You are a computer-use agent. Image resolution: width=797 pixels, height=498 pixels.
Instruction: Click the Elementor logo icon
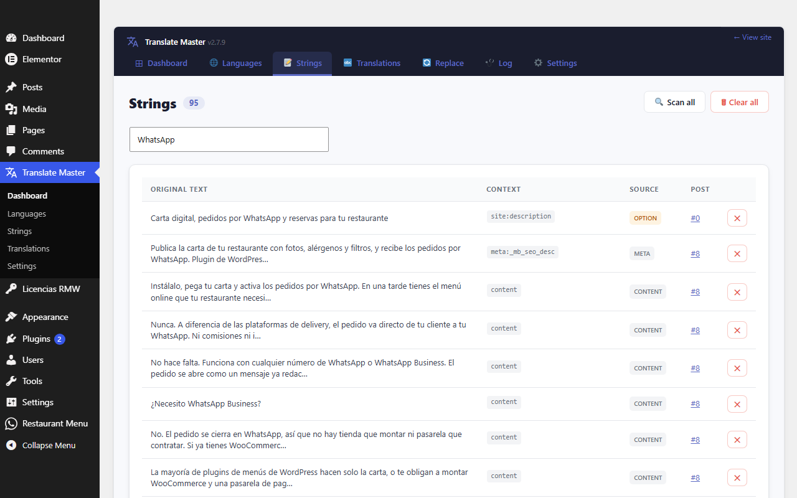point(11,59)
